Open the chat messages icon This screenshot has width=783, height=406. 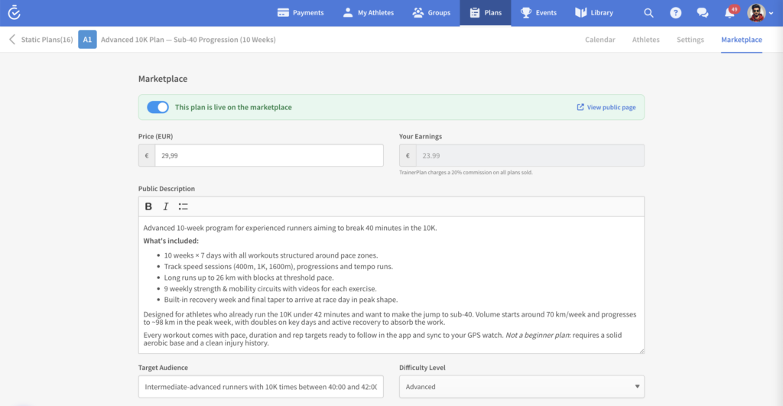[702, 13]
